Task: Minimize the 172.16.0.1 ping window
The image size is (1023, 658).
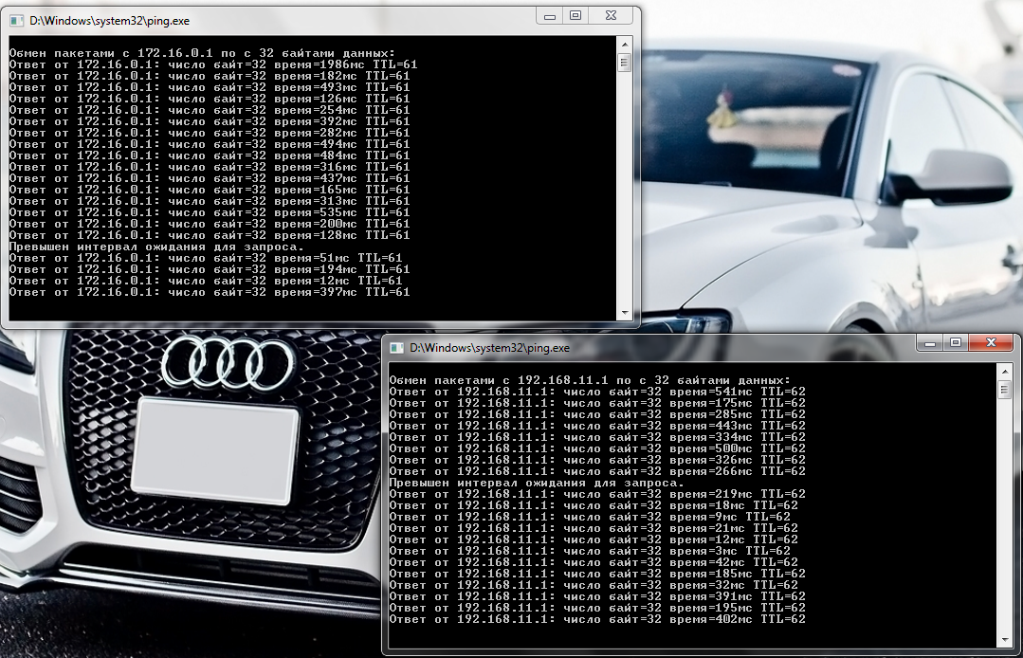Action: click(549, 16)
